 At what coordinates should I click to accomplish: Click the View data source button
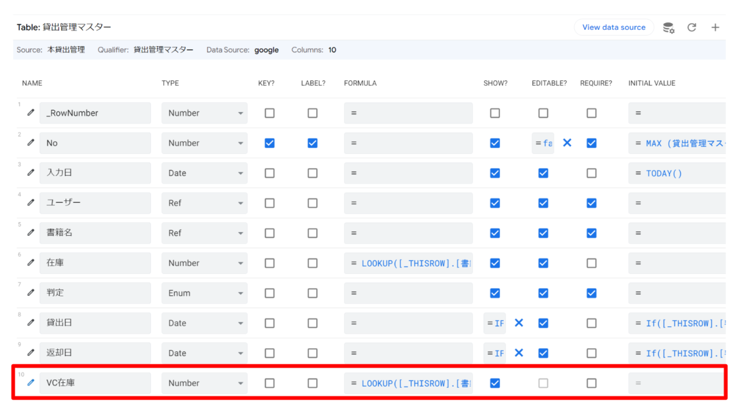613,27
